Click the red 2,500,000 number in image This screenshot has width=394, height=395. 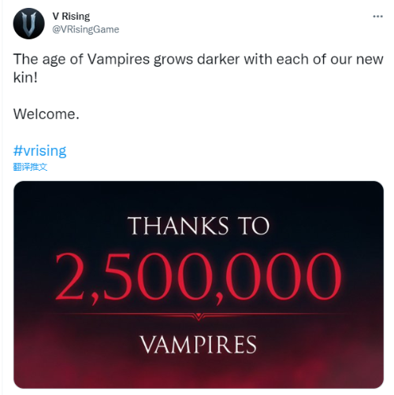coord(199,278)
